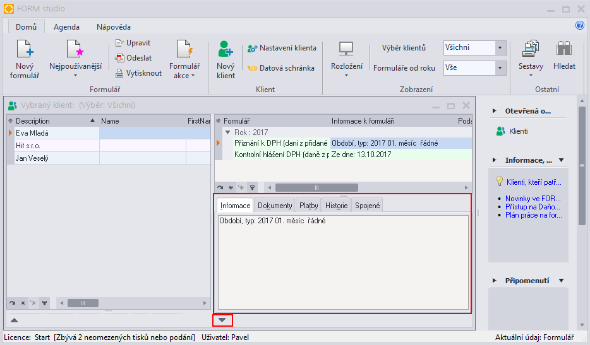Viewport: 590px width, 345px height.
Task: Open the Sestavy reports menu
Action: pyautogui.click(x=531, y=59)
